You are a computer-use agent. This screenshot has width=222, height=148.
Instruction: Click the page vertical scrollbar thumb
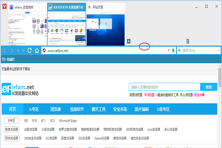coord(220,77)
